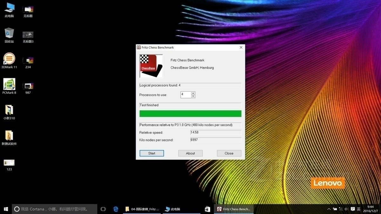Screen dimensions: 381x214
Task: Open Microsoft Edge from the taskbar
Action: pyautogui.click(x=116, y=209)
